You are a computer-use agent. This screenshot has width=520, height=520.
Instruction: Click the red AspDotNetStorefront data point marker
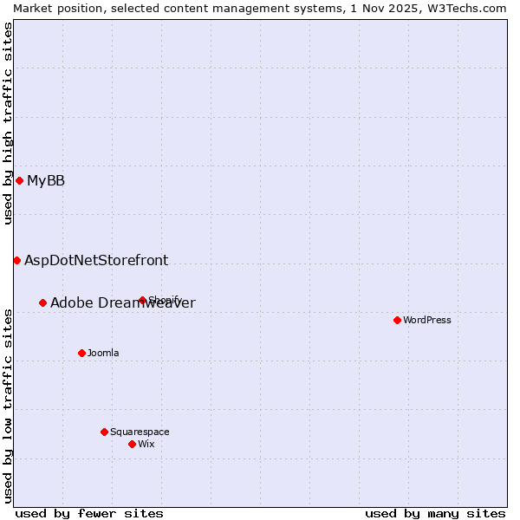[x=16, y=260]
